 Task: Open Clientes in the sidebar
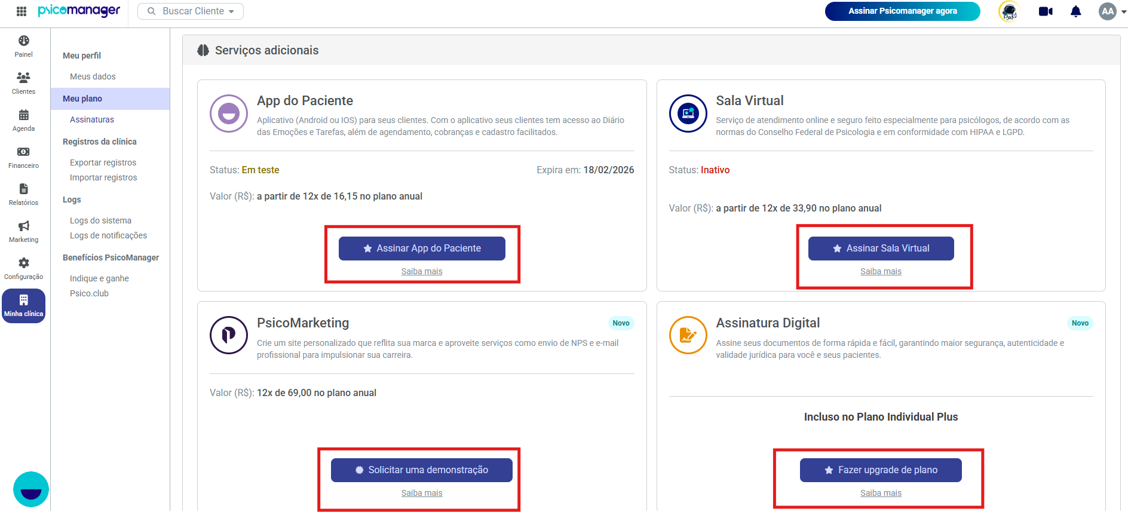24,83
